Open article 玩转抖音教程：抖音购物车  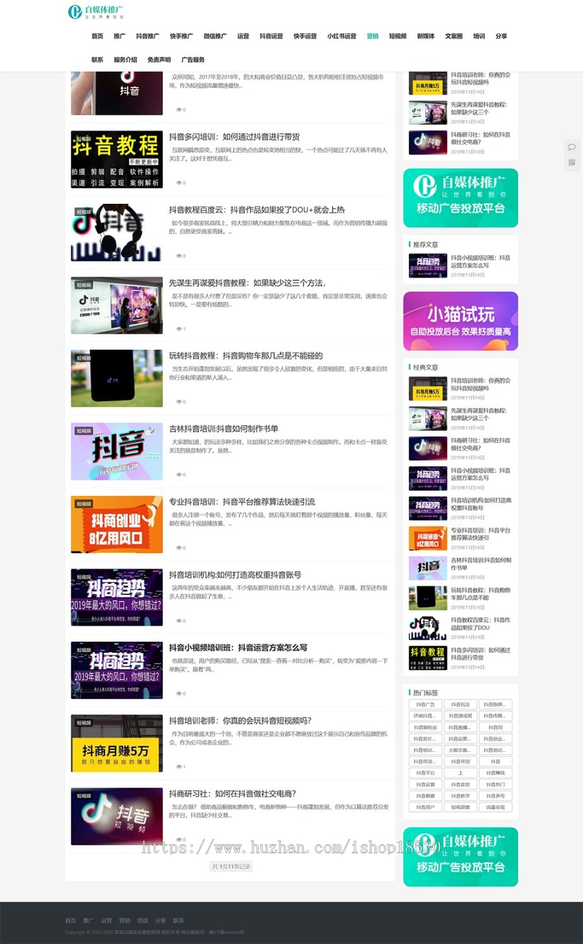tap(246, 355)
